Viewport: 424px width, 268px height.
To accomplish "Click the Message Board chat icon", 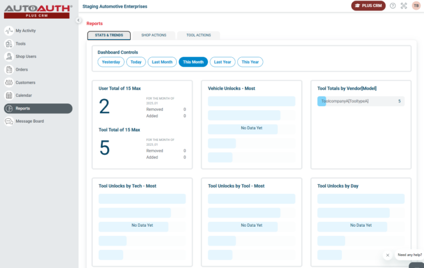I will pyautogui.click(x=9, y=121).
